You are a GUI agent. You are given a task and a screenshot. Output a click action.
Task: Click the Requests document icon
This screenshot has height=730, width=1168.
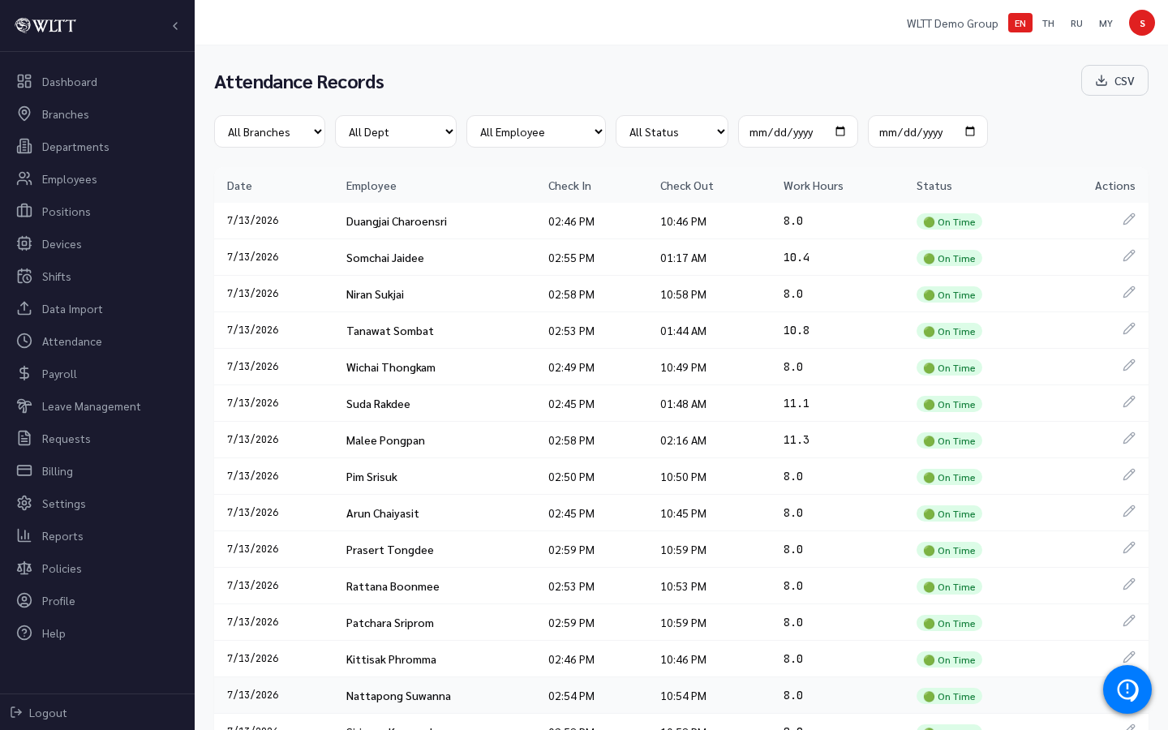click(x=24, y=438)
